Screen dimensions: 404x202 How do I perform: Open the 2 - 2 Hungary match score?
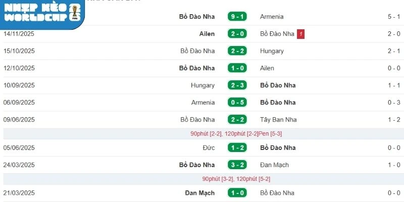[x=237, y=51]
